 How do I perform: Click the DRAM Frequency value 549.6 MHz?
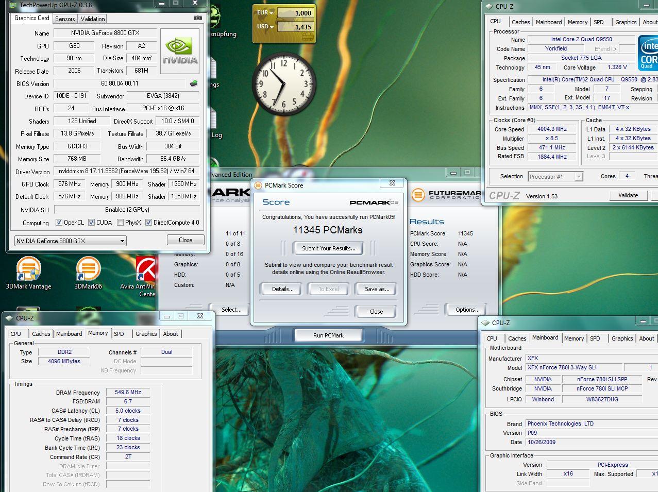128,393
